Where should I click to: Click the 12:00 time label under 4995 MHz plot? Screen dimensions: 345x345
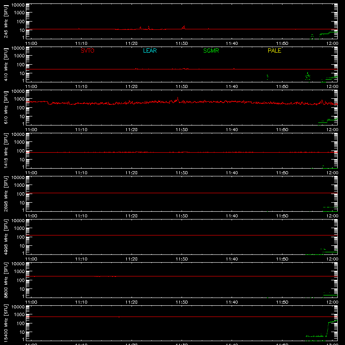click(332, 259)
